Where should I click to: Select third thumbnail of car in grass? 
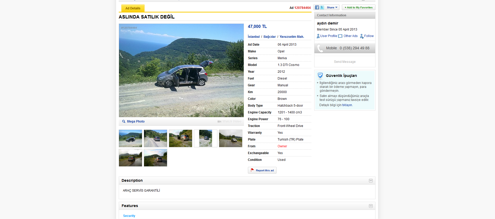[181, 138]
